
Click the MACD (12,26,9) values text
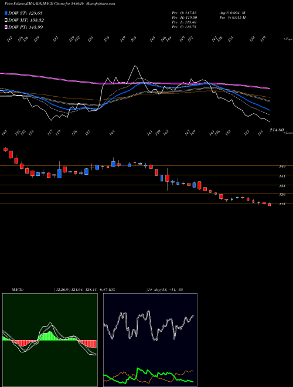[x=80, y=290]
